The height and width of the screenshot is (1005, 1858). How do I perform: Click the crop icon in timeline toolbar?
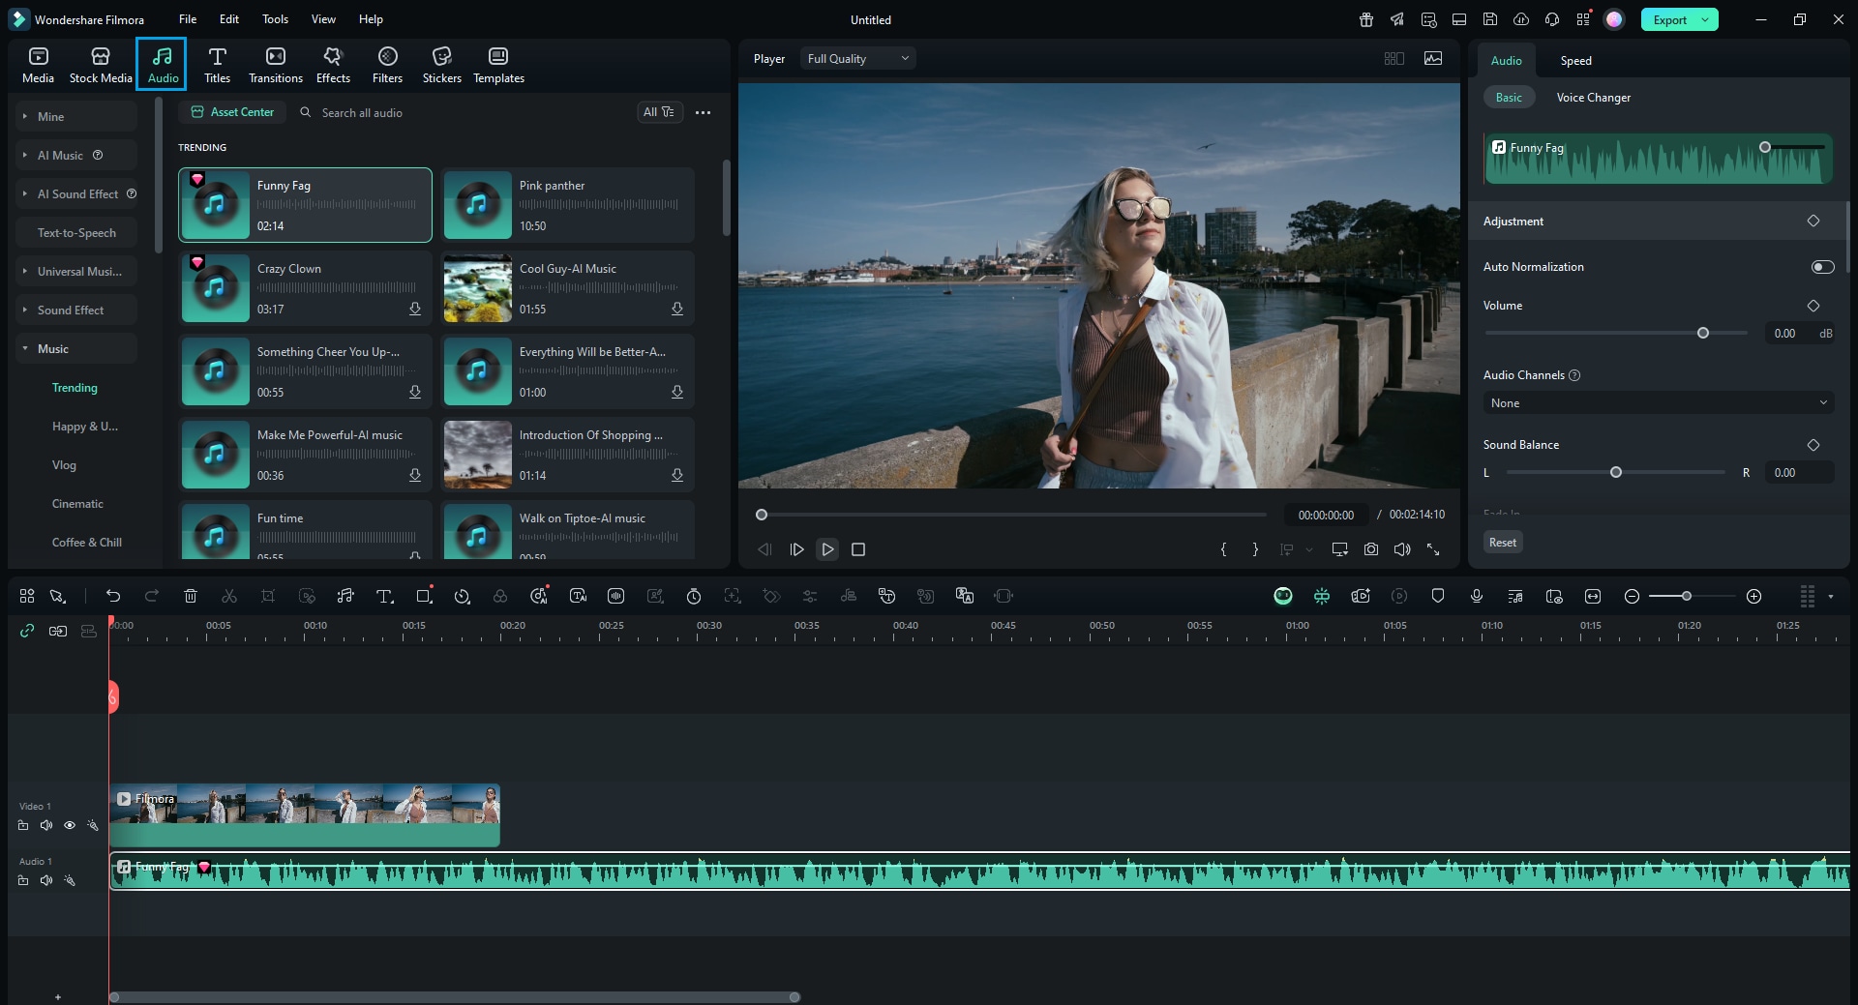[268, 596]
